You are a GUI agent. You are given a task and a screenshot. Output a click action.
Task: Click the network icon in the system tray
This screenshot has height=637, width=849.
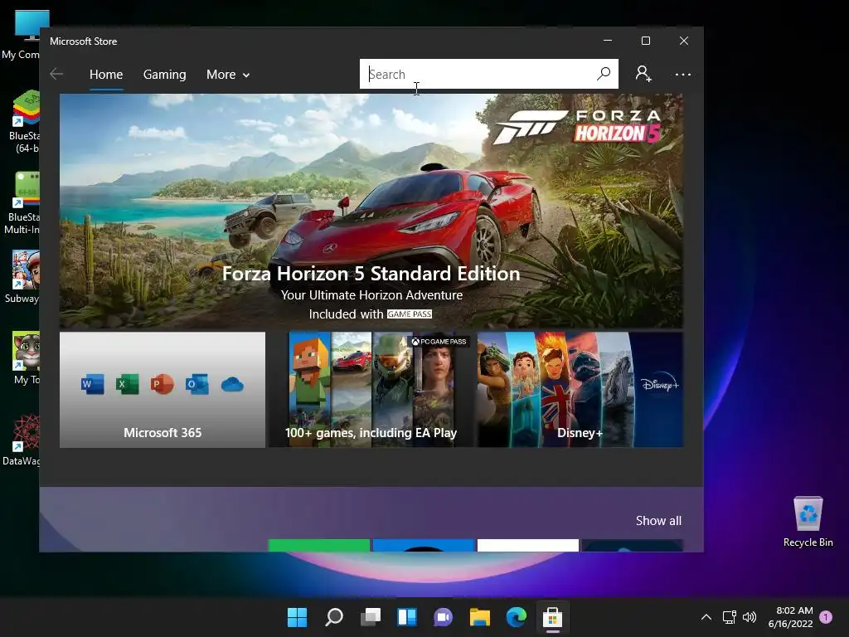pyautogui.click(x=729, y=617)
